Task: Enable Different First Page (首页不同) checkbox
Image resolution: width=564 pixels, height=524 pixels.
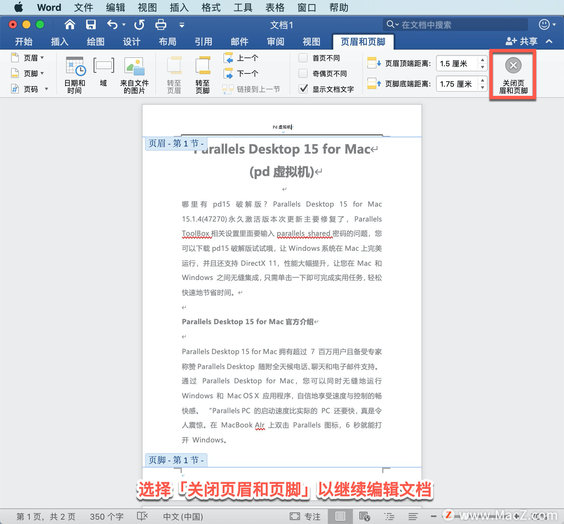Action: [x=303, y=58]
